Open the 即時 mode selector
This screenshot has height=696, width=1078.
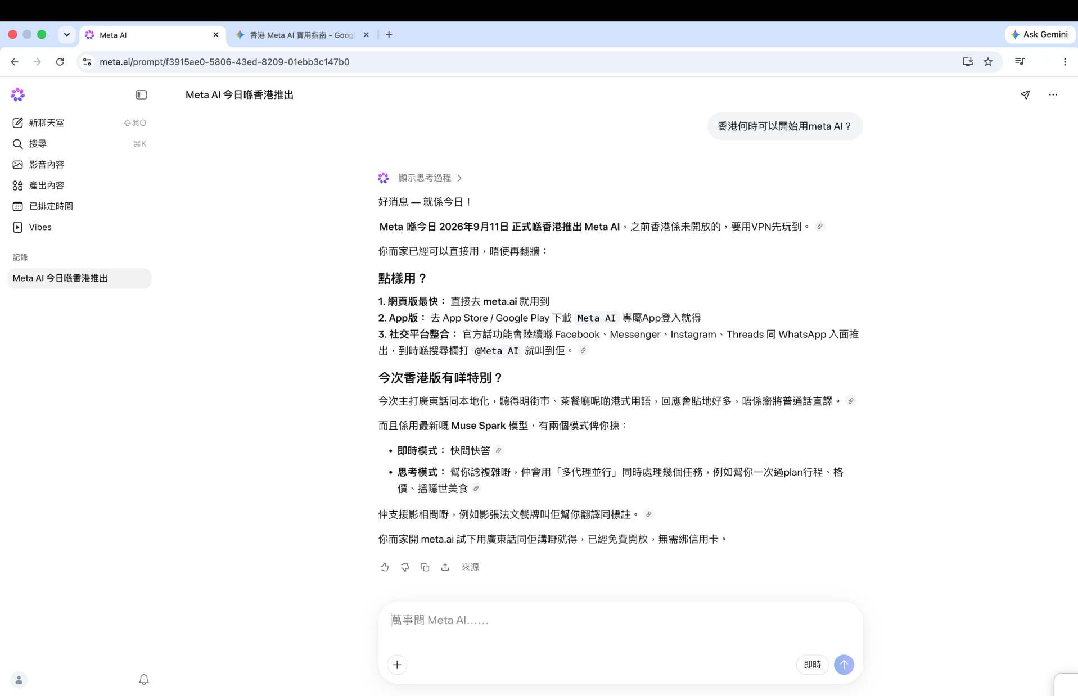click(x=812, y=665)
